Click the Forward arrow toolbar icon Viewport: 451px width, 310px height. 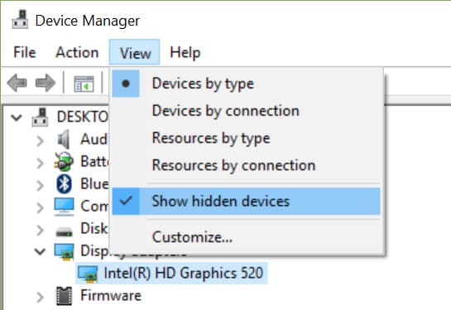46,83
